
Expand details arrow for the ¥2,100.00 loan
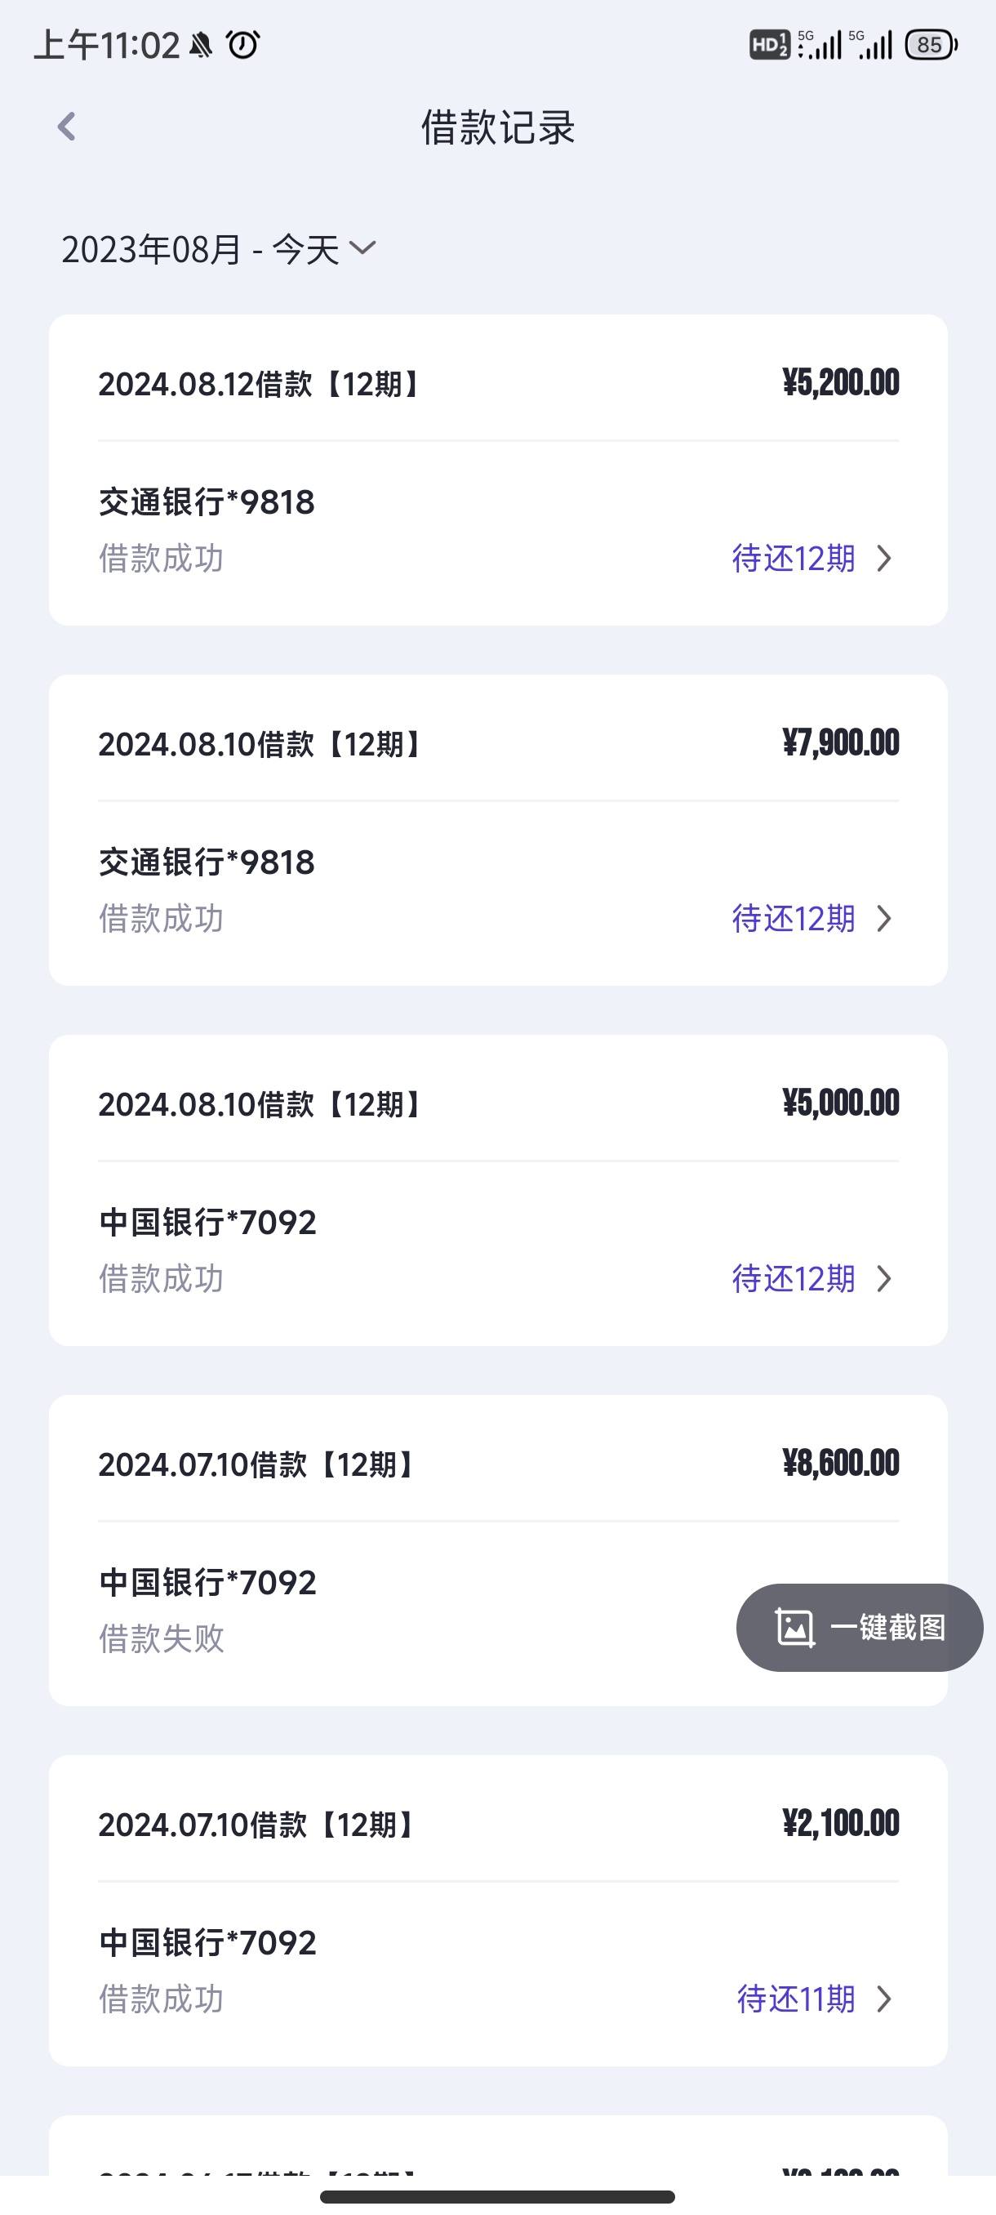pyautogui.click(x=884, y=2000)
